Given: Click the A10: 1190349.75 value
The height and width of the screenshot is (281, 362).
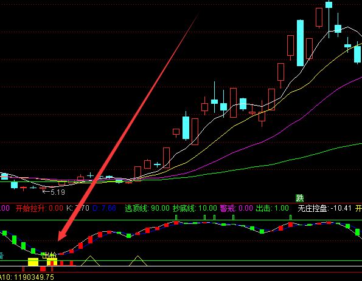Looking at the screenshot, I should pos(27,277).
